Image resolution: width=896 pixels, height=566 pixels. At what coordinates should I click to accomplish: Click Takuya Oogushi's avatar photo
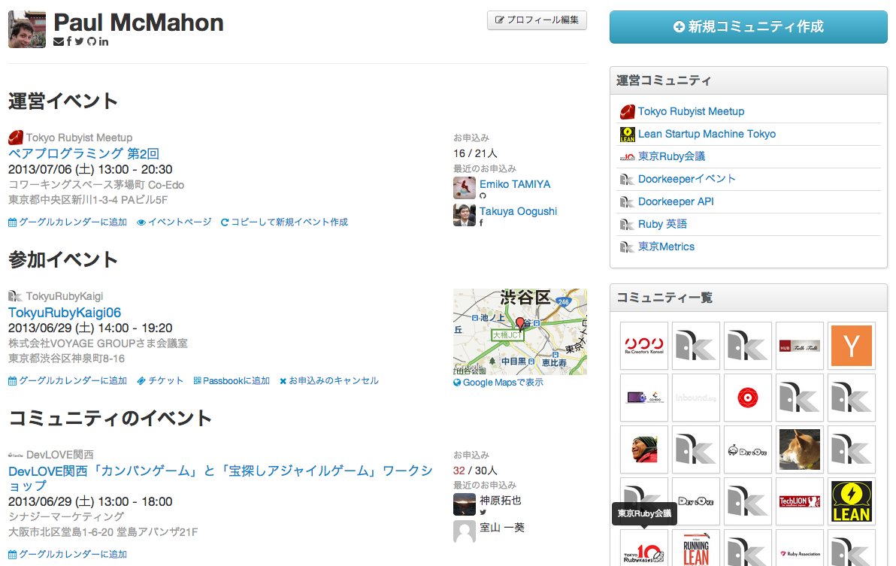[x=465, y=215]
